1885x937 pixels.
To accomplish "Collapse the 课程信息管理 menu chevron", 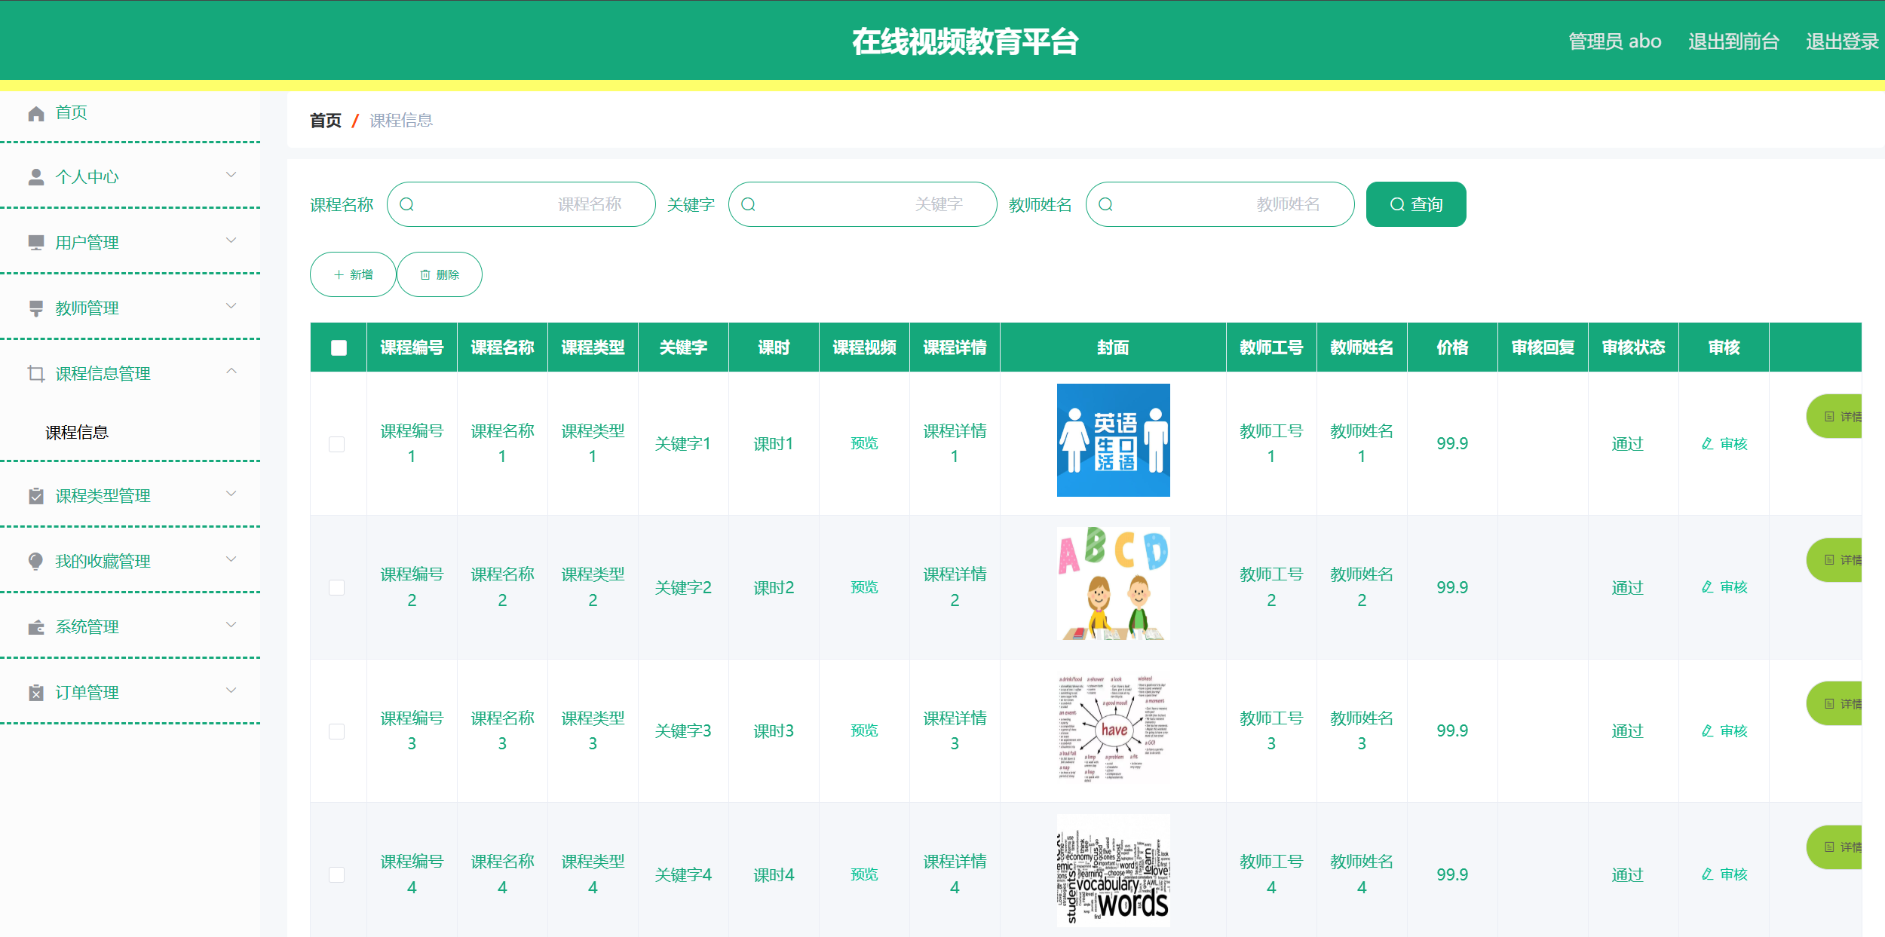I will coord(231,371).
